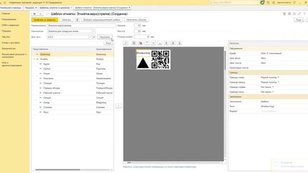Image resolution: width=308 pixels, height=173 pixels.
Task: Select the Штрихкод row in fields list
Action: 73,54
